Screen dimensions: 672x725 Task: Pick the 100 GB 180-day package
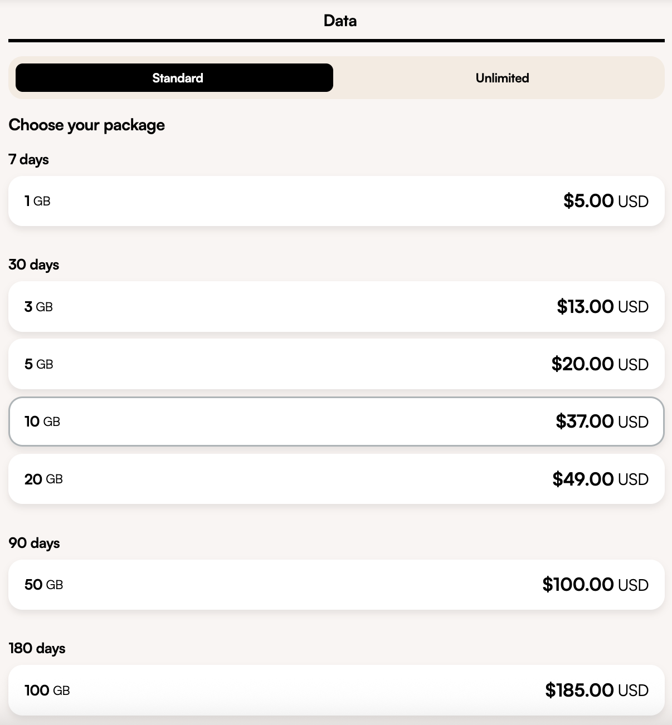(336, 690)
